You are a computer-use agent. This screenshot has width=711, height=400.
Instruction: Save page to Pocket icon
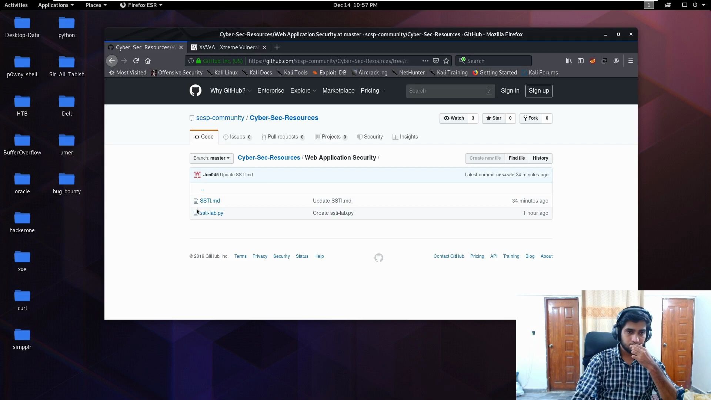(x=436, y=61)
